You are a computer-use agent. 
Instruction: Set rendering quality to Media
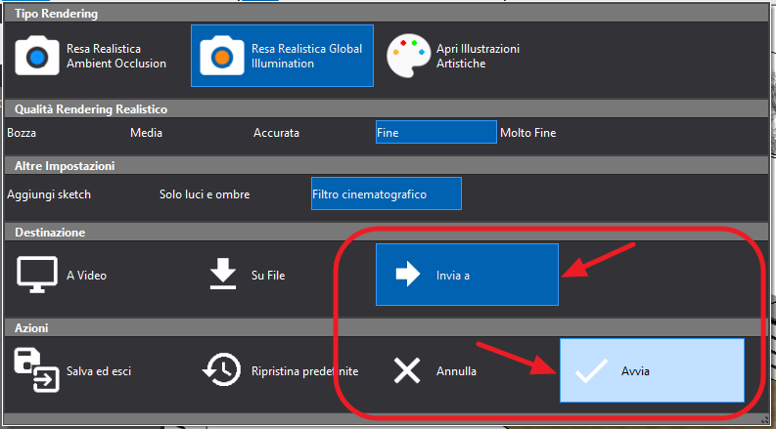coord(147,133)
